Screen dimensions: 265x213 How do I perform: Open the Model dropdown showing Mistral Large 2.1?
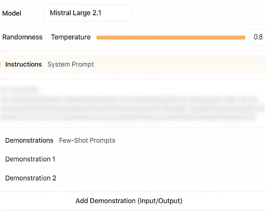(87, 13)
